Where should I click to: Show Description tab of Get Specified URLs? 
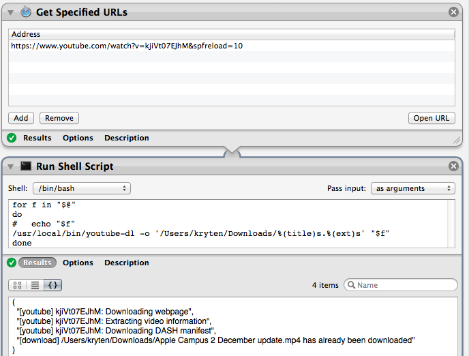[x=127, y=138]
